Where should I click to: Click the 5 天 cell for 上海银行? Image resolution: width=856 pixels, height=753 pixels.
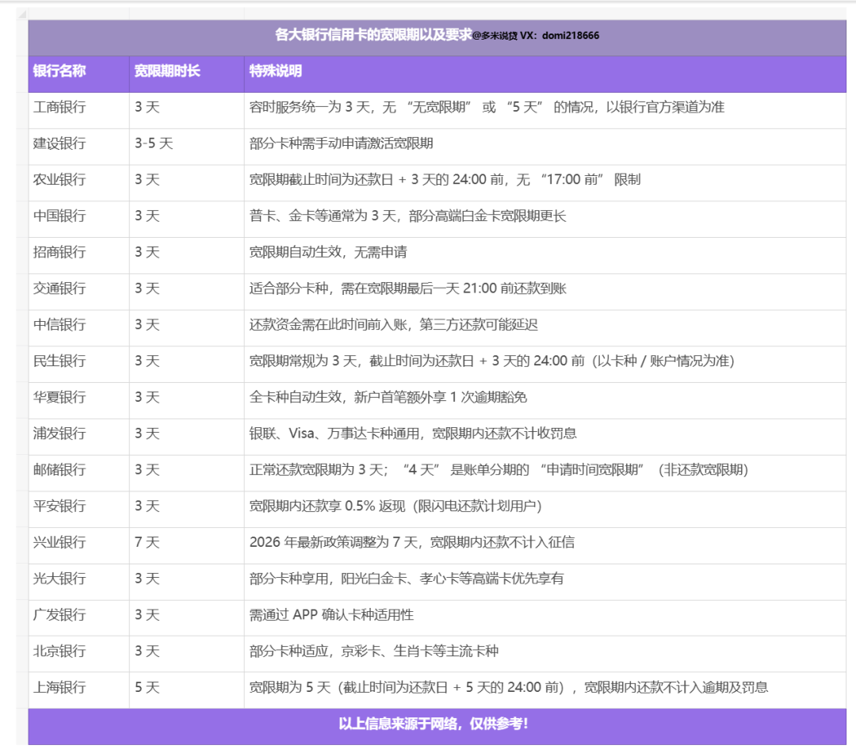click(x=149, y=688)
